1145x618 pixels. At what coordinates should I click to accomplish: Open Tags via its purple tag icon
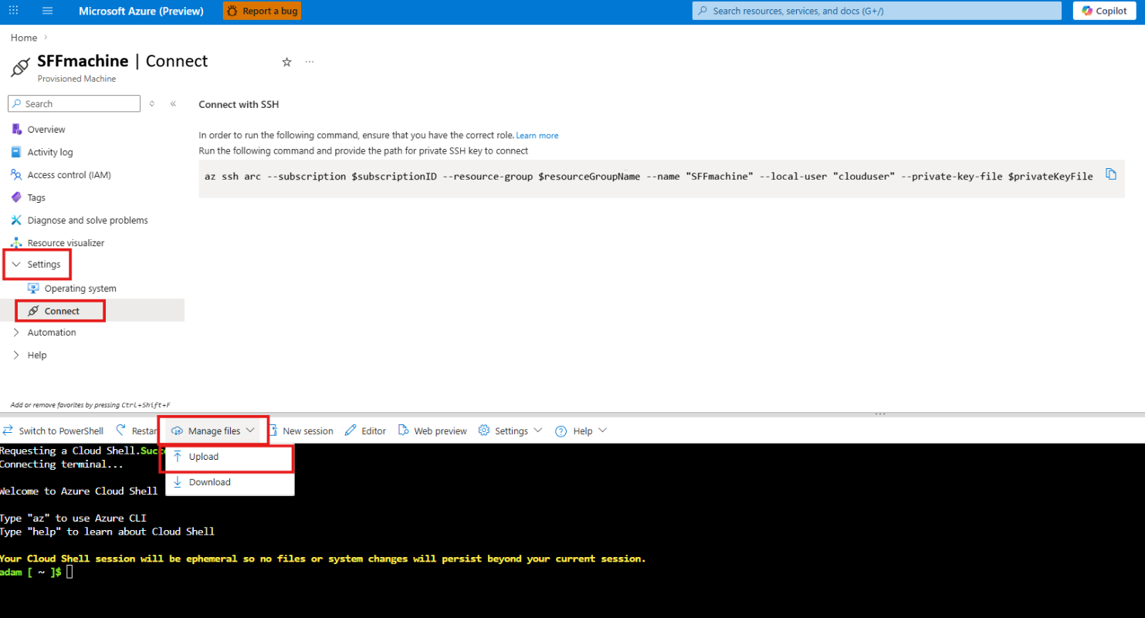[x=16, y=198]
